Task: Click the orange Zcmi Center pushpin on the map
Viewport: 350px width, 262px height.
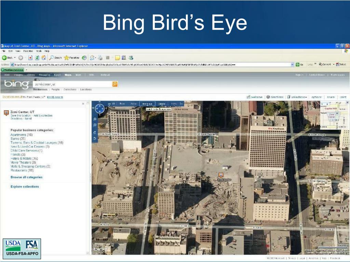Action: pos(220,175)
